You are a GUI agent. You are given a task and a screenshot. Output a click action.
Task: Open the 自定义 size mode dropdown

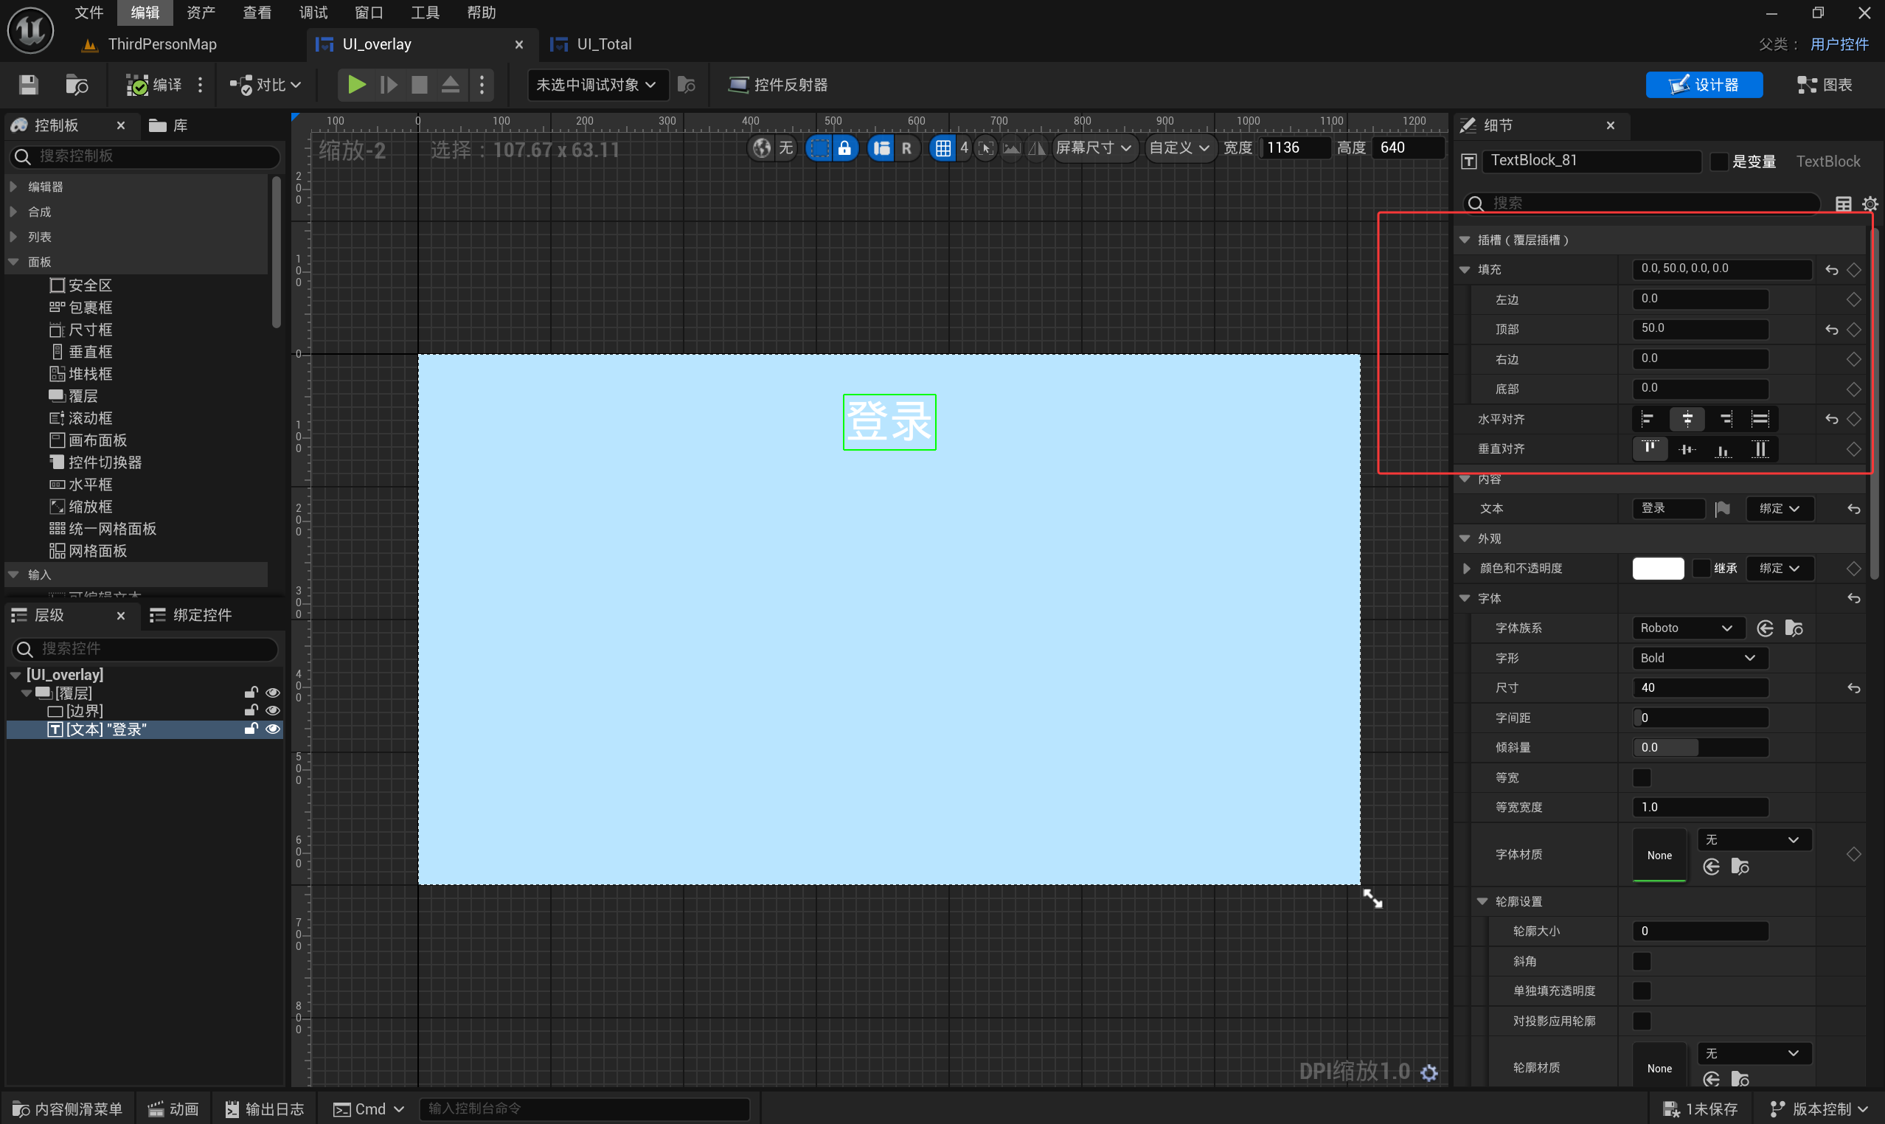1179,148
